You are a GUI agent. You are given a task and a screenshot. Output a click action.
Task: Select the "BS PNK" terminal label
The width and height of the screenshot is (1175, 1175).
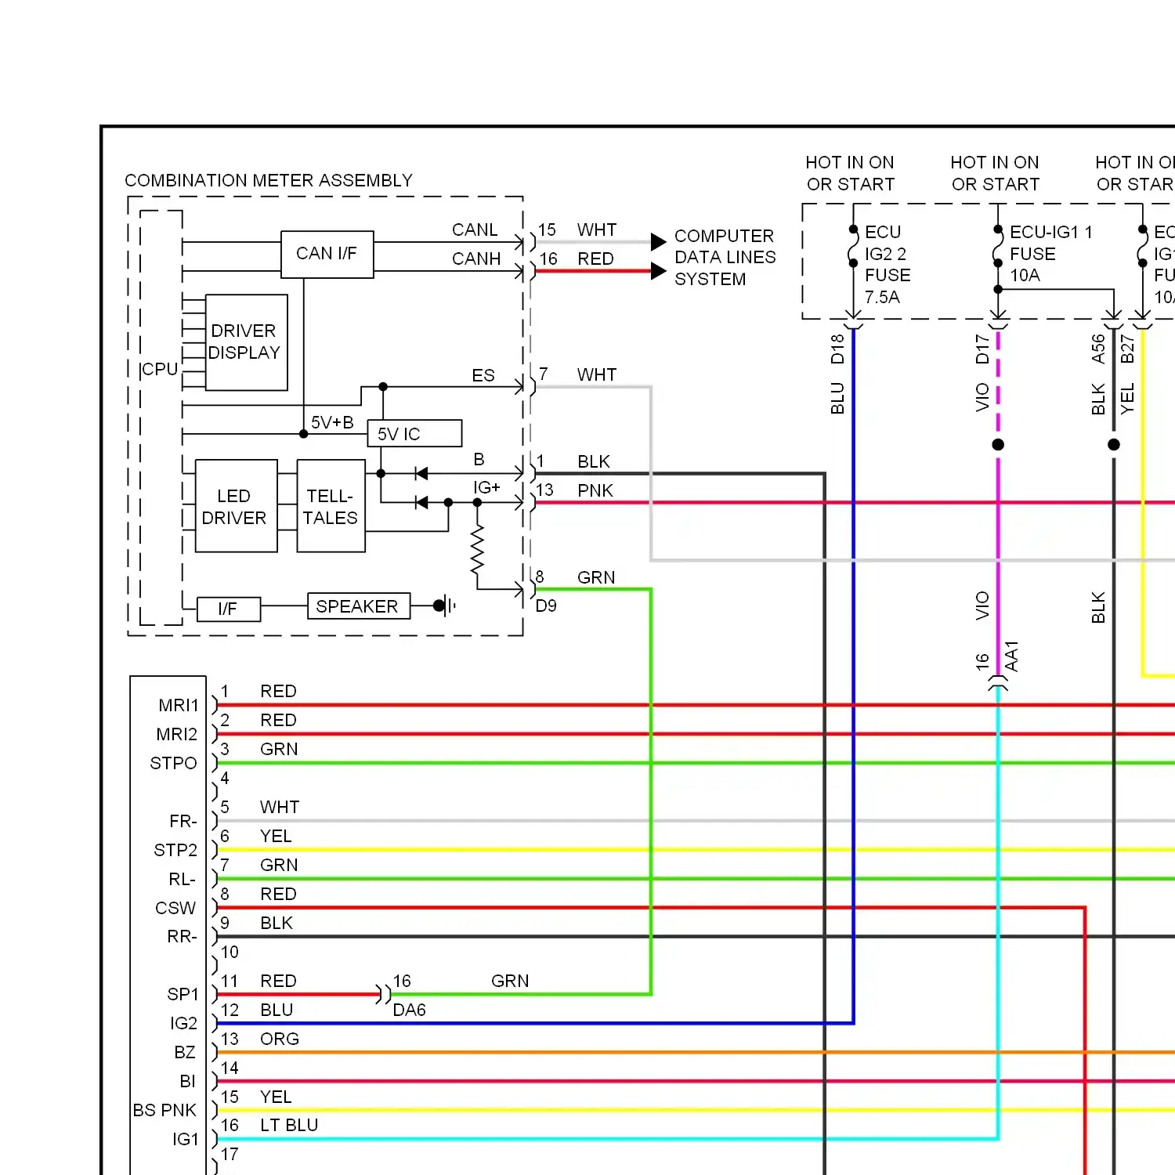[164, 1110]
